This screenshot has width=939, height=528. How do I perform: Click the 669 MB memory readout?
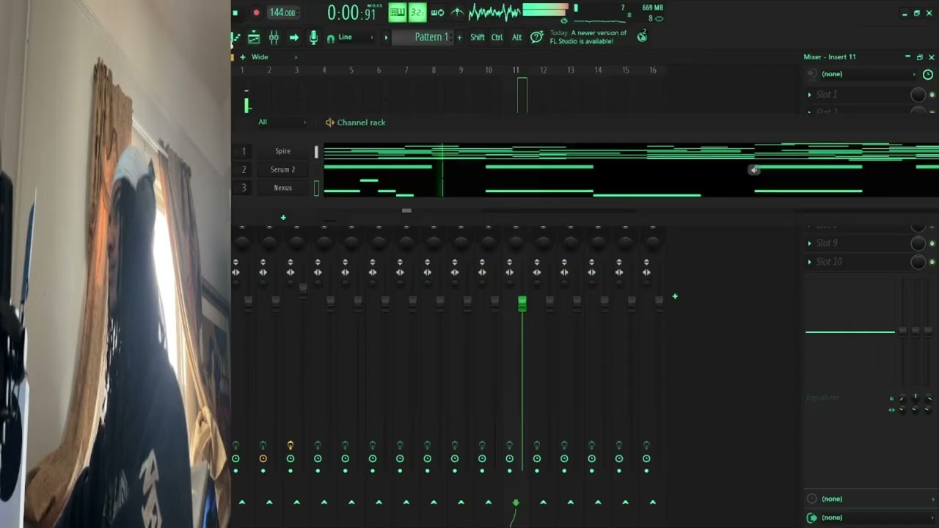tap(652, 8)
